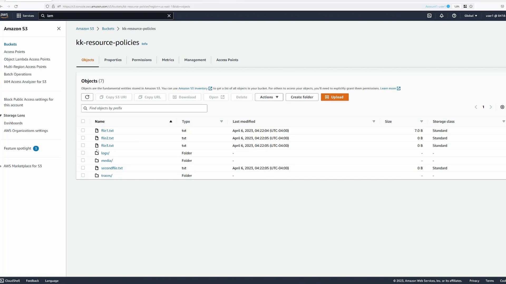Screen dimensions: 506x284
Task: Check the box for secondfile.txt
Action: (83, 168)
